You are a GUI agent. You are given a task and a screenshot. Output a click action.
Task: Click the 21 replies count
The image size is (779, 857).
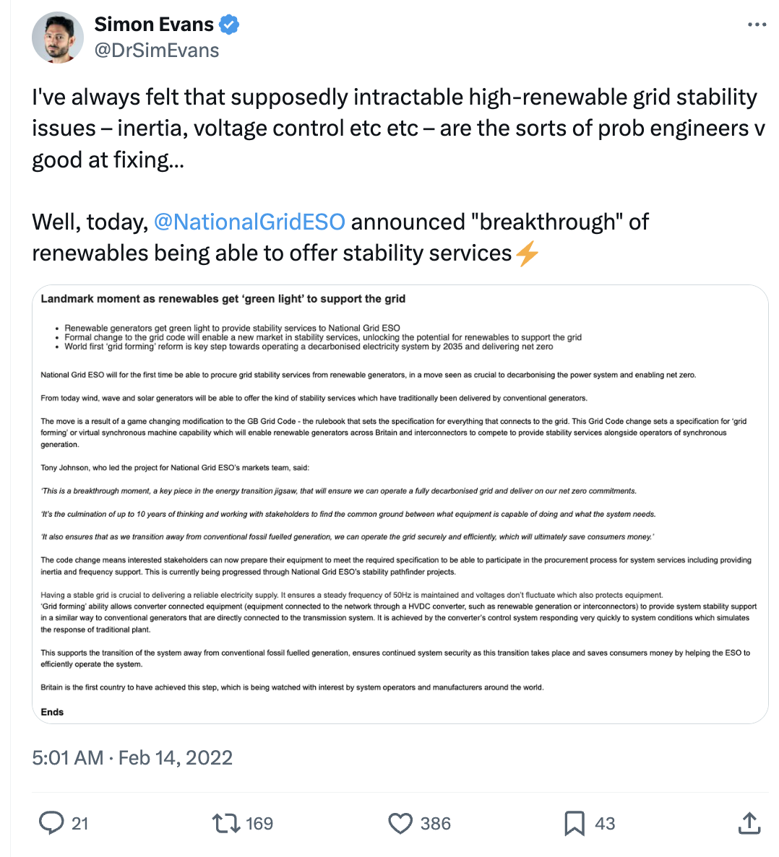coord(80,824)
